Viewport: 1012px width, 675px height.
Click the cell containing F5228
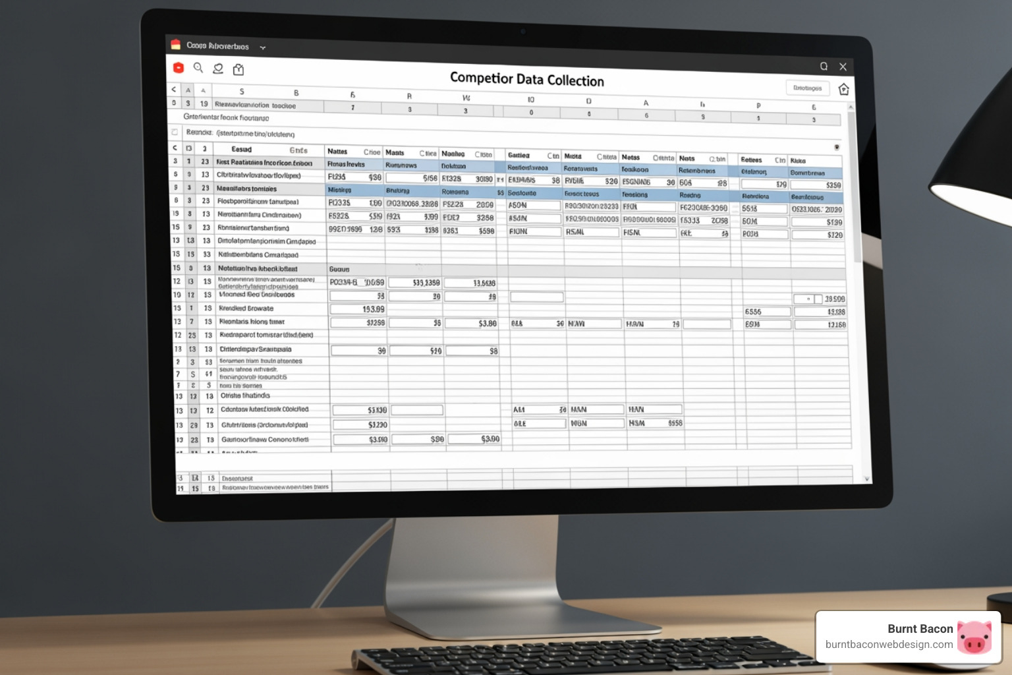[355, 216]
